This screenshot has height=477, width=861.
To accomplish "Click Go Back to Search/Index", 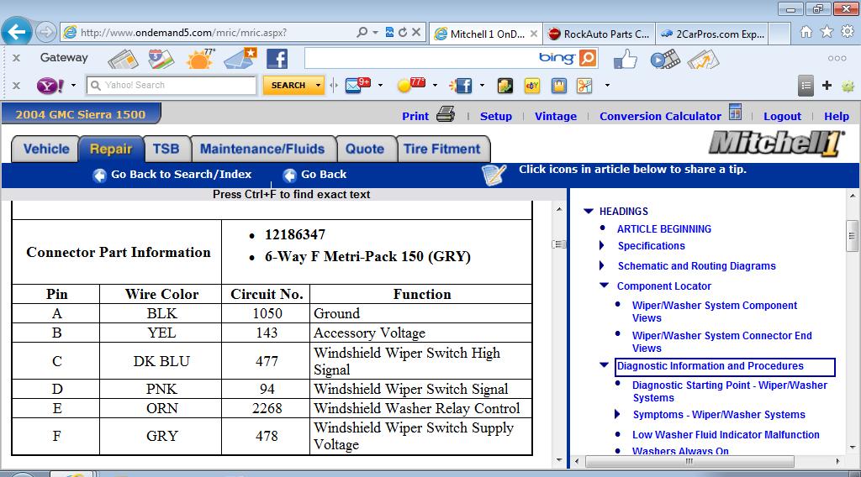I will tap(172, 175).
